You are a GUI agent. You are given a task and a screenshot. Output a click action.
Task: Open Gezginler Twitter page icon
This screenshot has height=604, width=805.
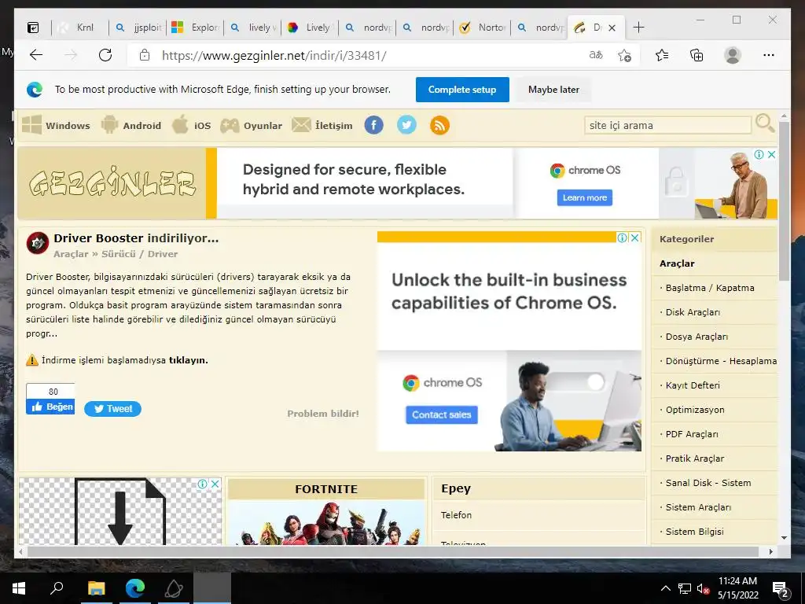pyautogui.click(x=406, y=125)
